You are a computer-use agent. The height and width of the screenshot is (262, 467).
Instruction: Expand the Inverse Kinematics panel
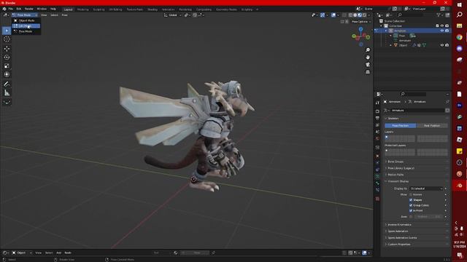[x=399, y=225]
